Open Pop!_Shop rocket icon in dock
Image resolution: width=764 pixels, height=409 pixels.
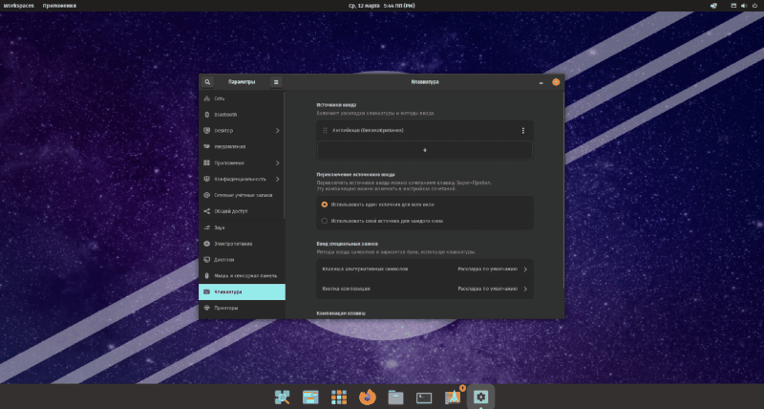pos(453,397)
